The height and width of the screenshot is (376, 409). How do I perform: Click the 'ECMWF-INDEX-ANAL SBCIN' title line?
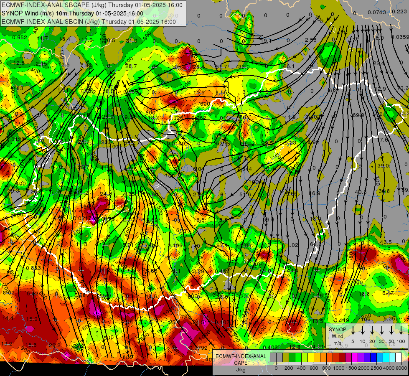pyautogui.click(x=89, y=22)
